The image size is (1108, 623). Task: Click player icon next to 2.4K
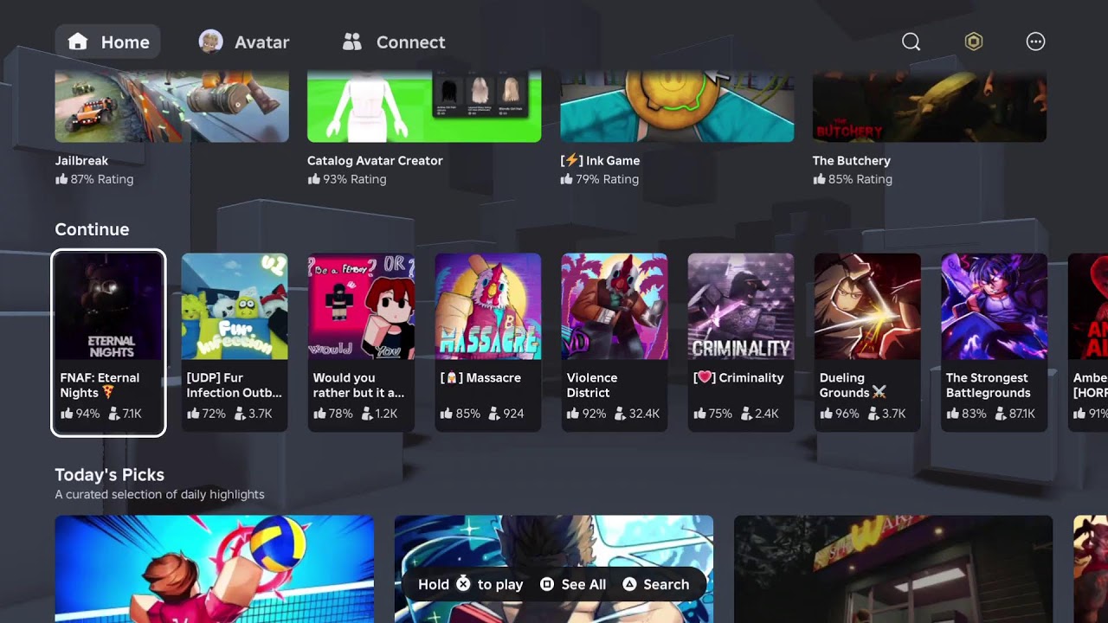click(x=745, y=414)
